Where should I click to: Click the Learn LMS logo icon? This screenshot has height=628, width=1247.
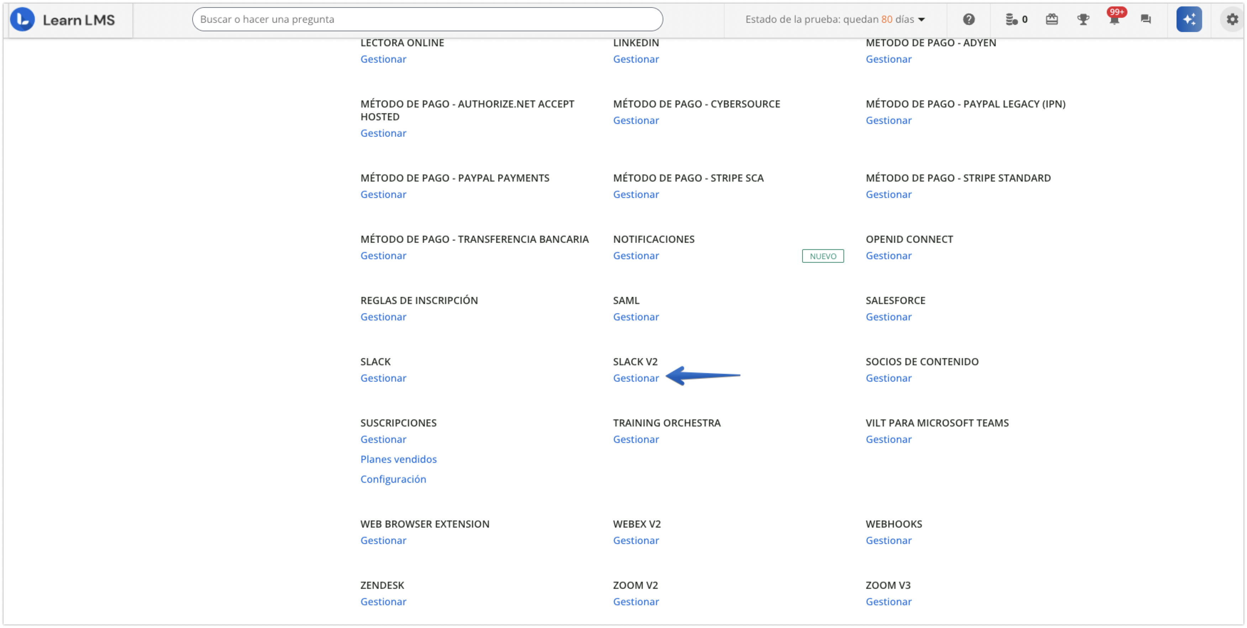22,19
